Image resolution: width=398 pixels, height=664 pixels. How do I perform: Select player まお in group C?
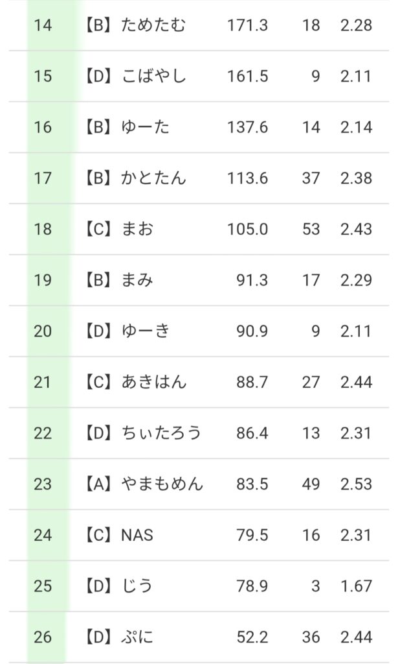pos(137,230)
